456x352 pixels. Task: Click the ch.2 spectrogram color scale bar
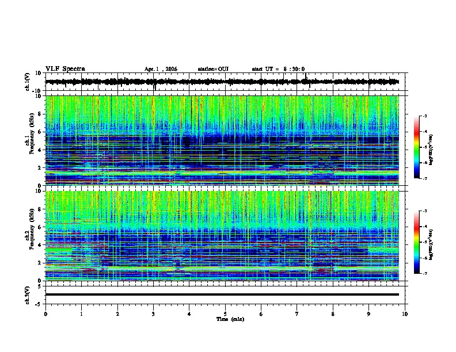(416, 242)
